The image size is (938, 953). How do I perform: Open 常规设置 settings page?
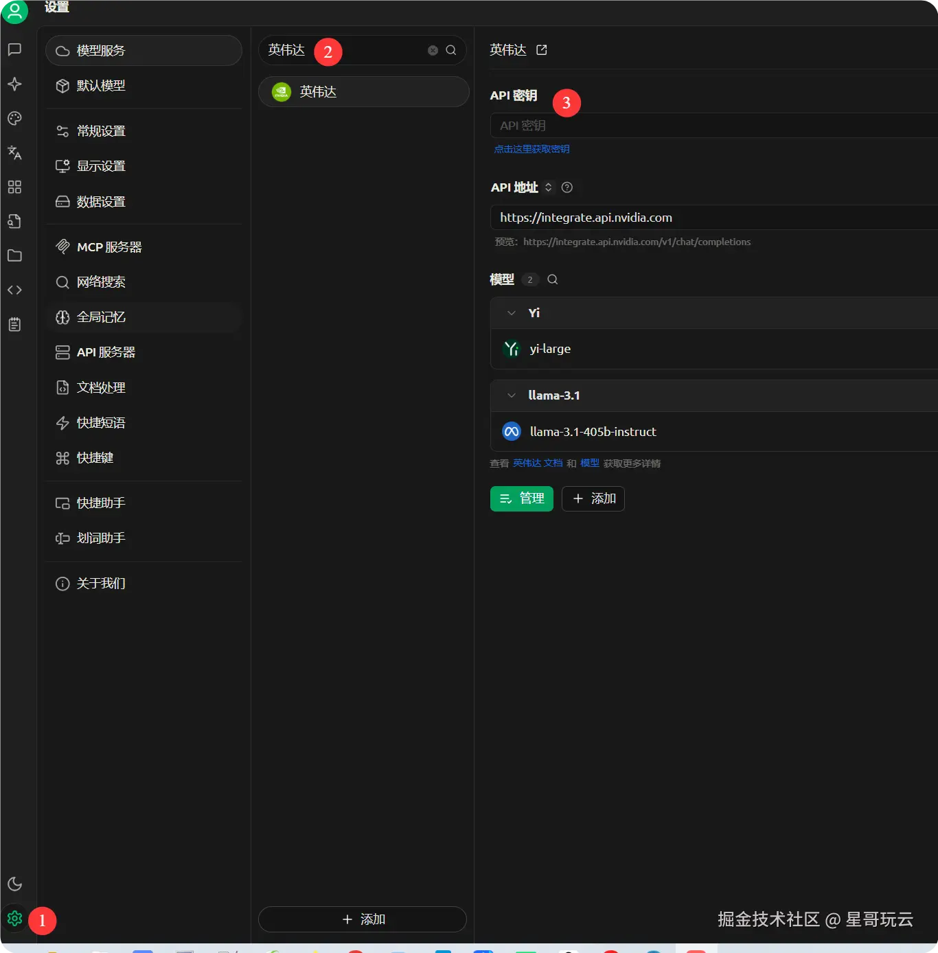coord(144,131)
